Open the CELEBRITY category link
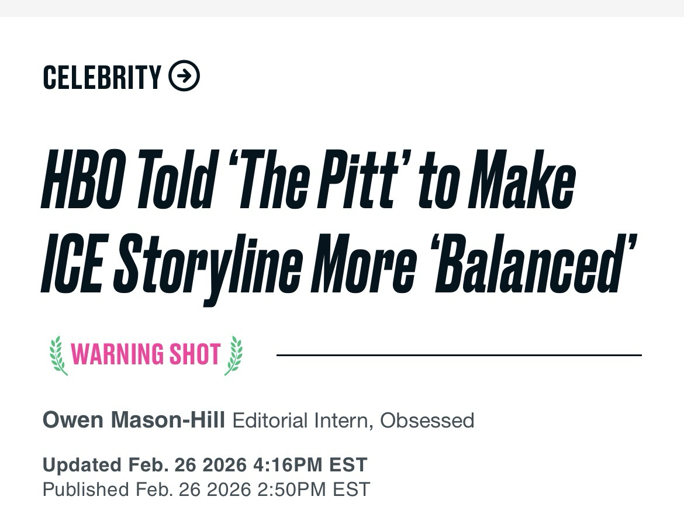This screenshot has width=684, height=517. tap(102, 77)
